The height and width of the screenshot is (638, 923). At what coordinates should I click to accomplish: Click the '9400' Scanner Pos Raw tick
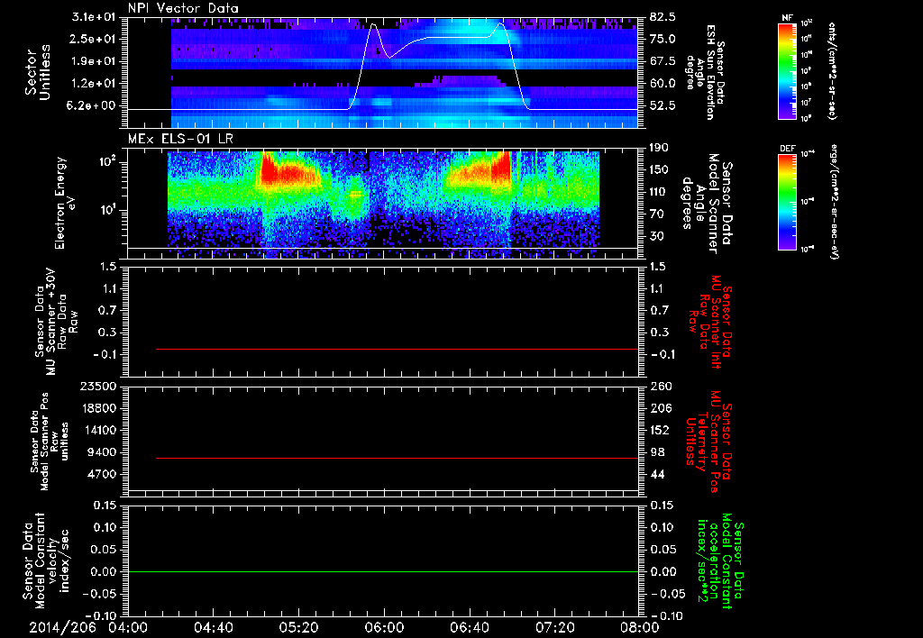coord(102,452)
